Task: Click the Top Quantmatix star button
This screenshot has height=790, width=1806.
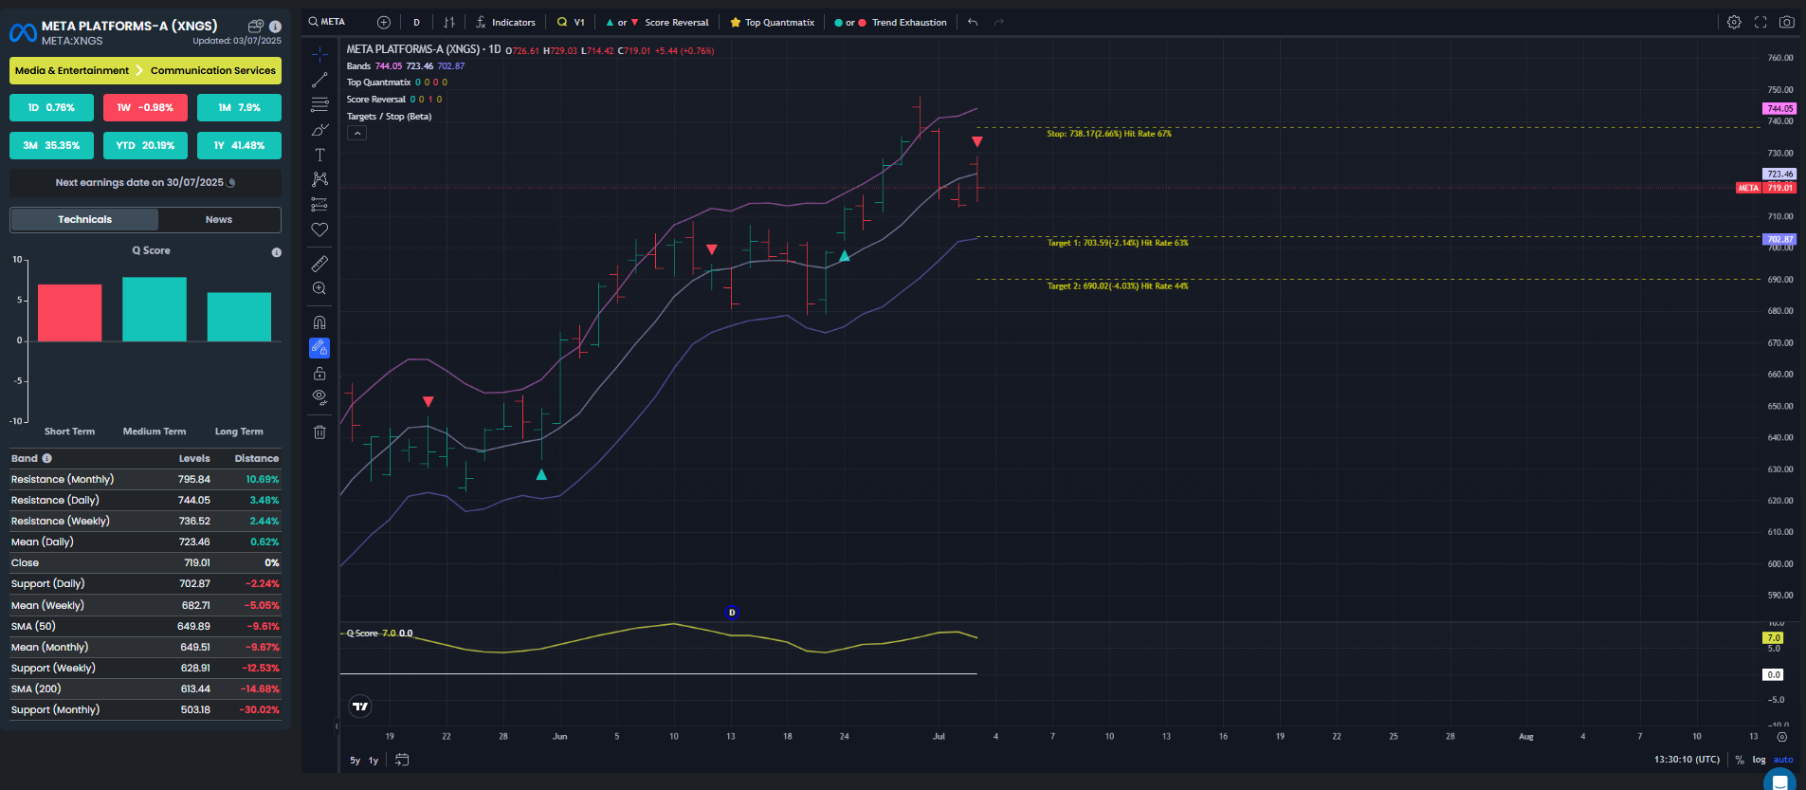Action: tap(772, 22)
